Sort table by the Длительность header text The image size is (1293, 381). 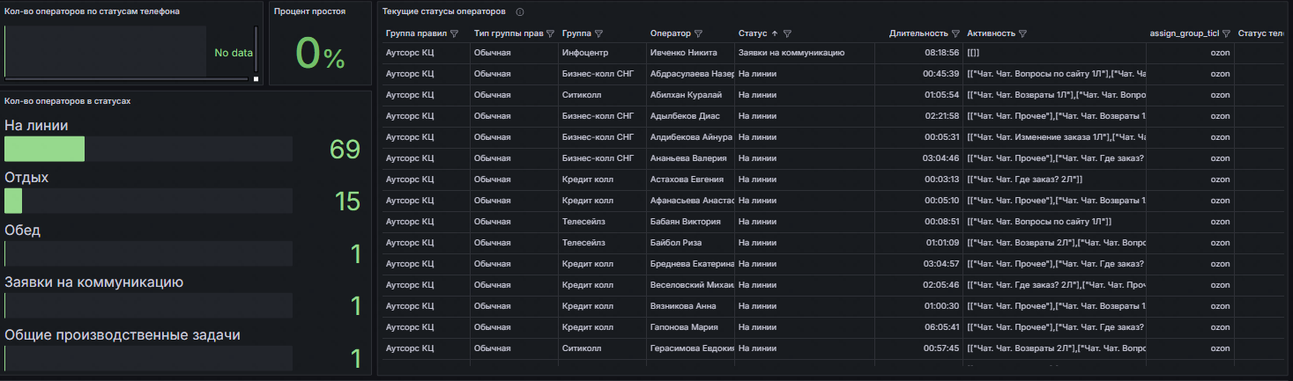(x=918, y=33)
